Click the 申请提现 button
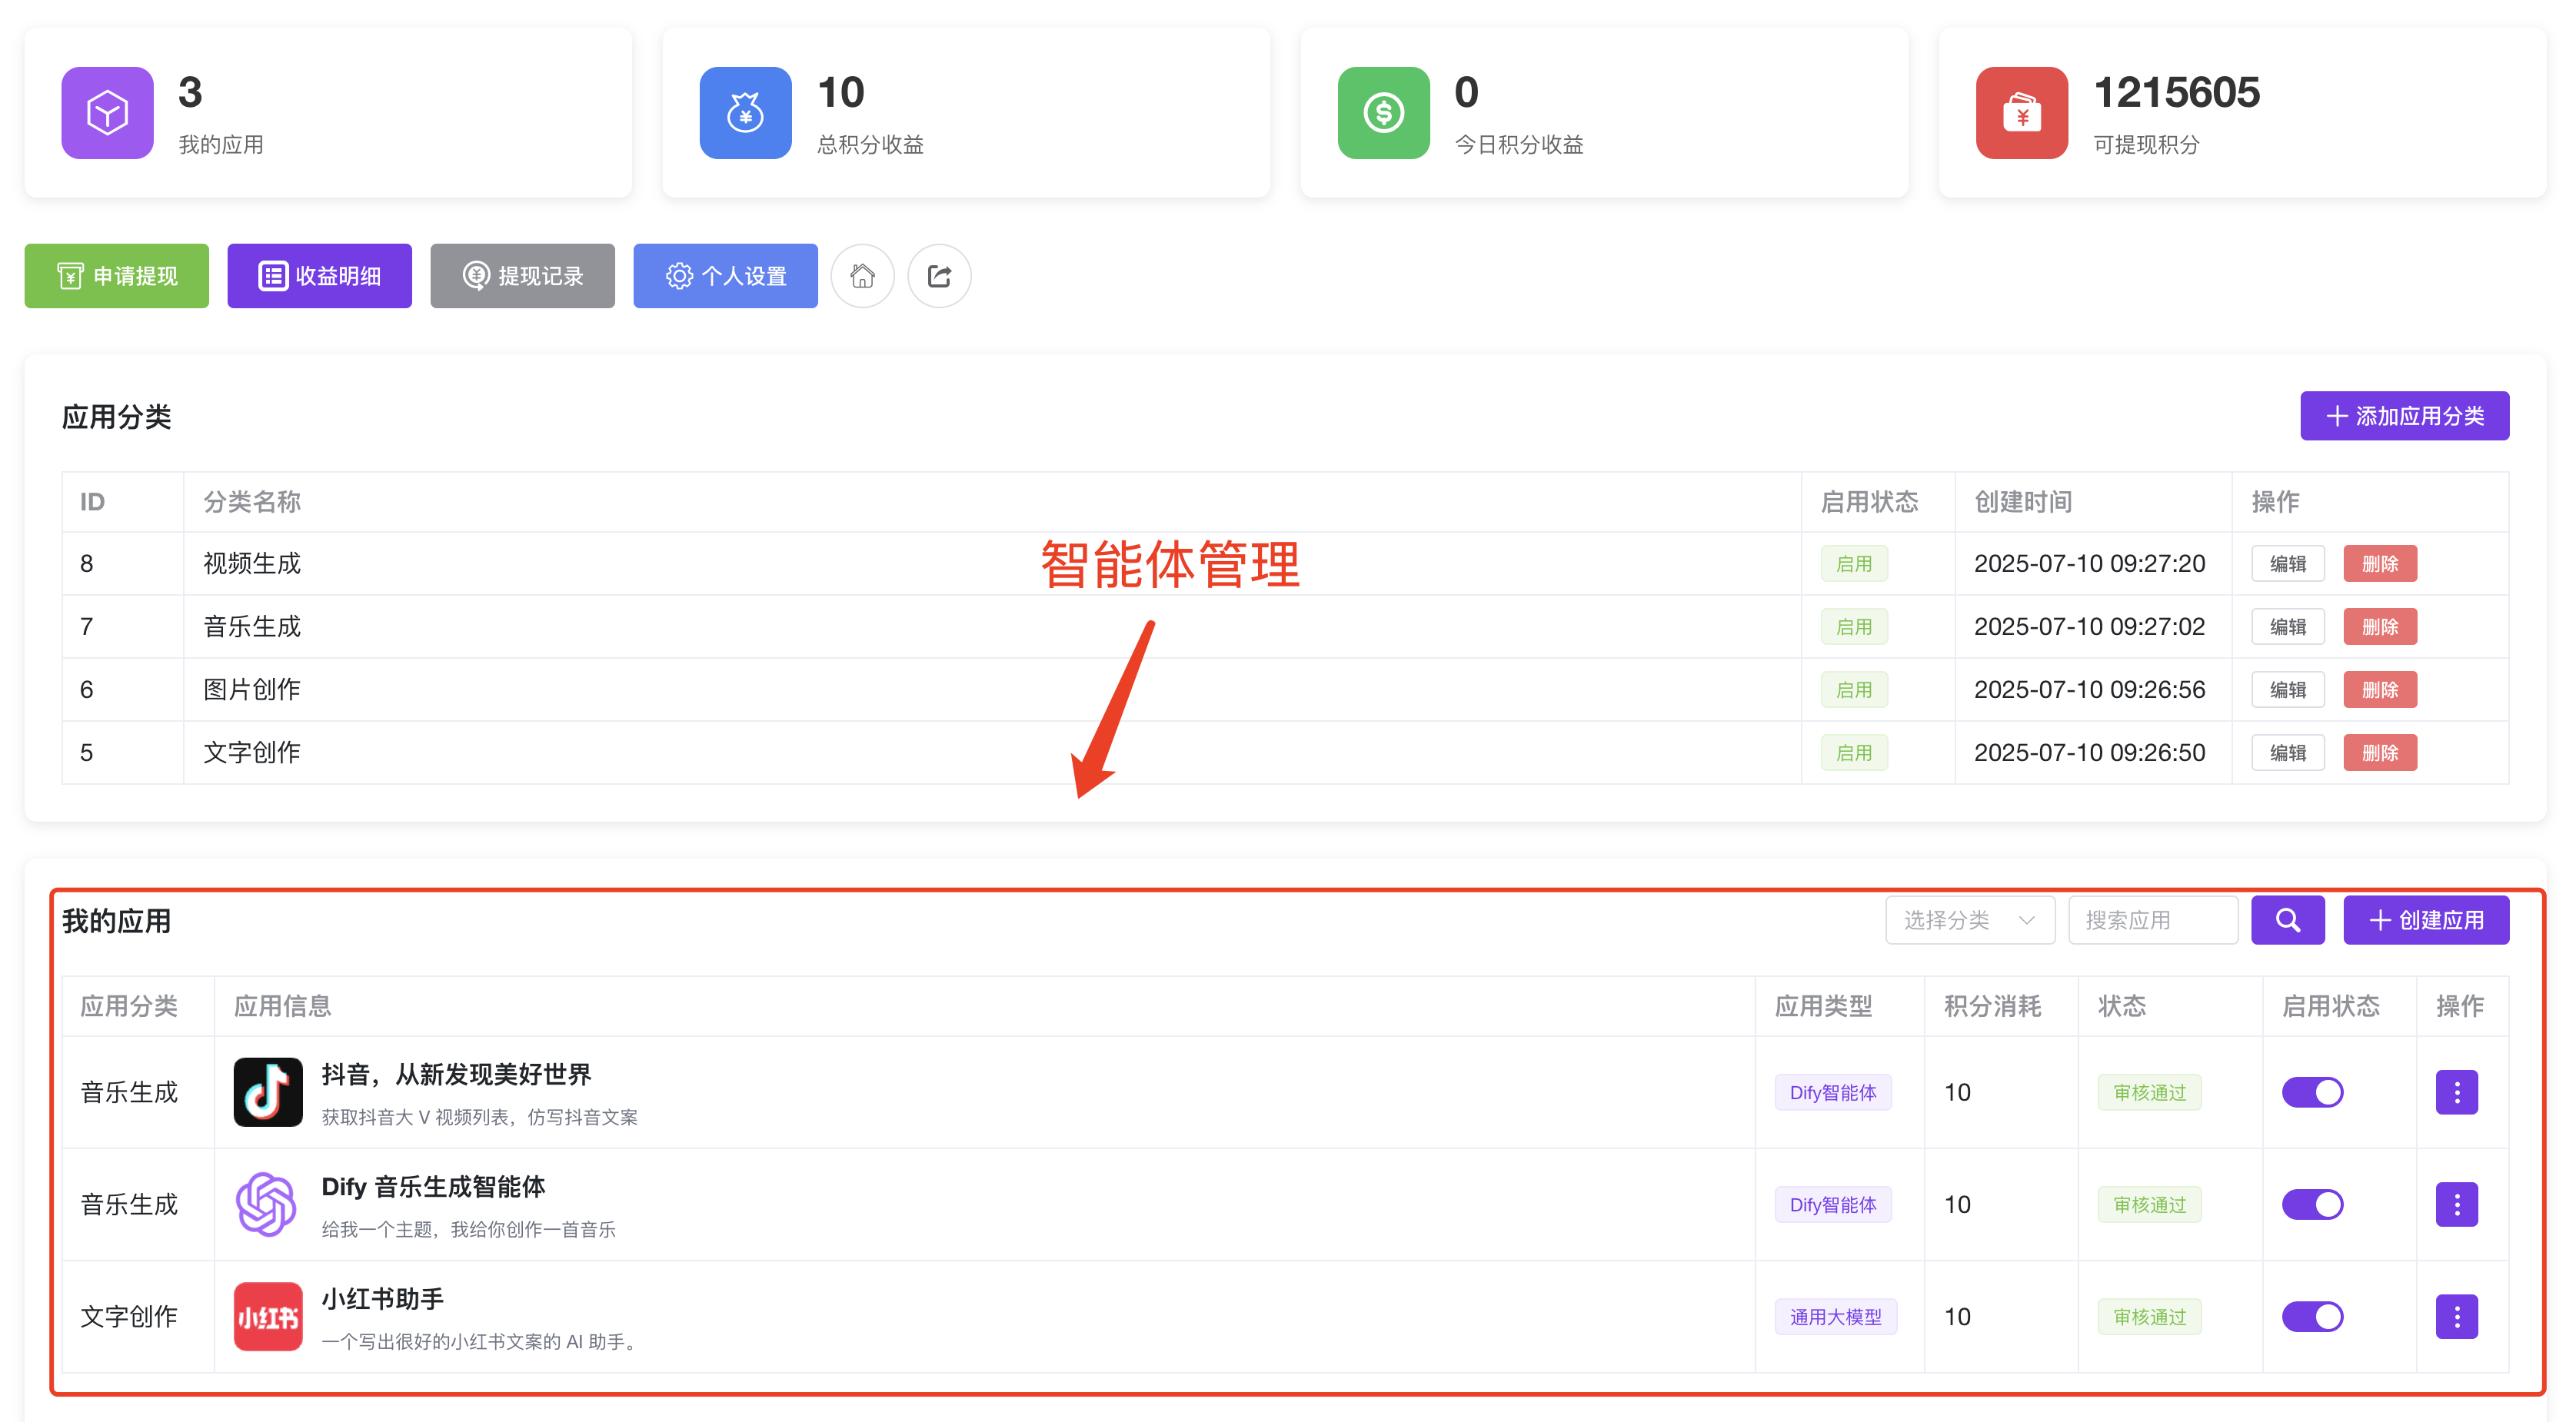 tap(116, 276)
